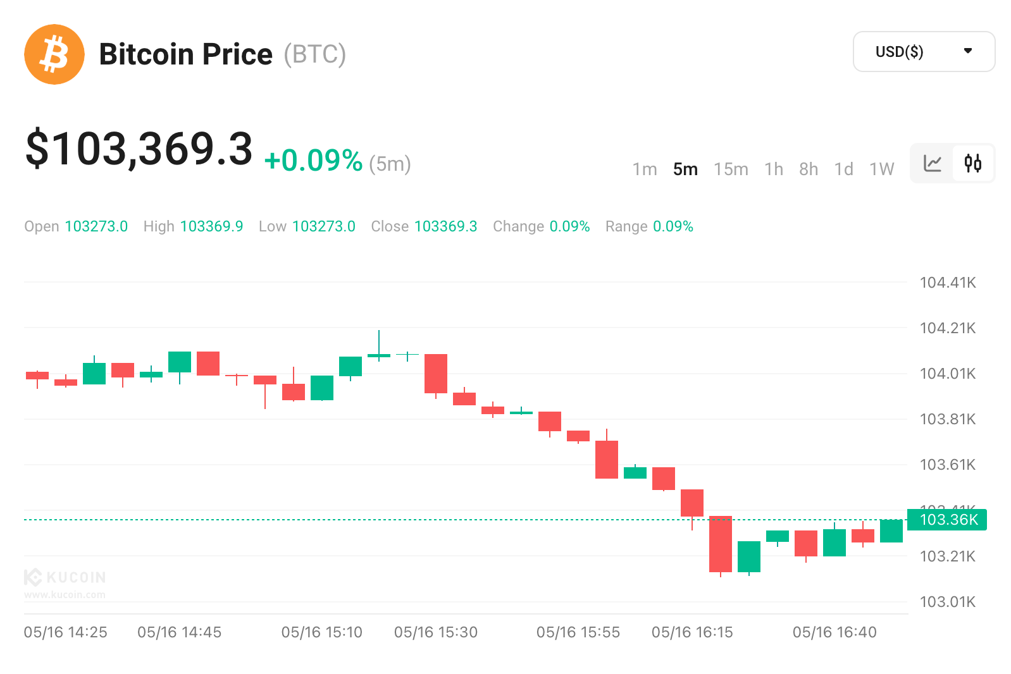The height and width of the screenshot is (674, 1011).
Task: Select the 1m timeframe
Action: [645, 169]
